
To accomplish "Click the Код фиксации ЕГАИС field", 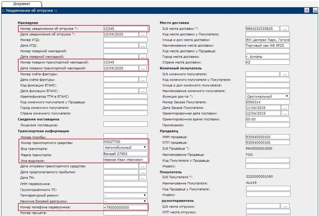I will click(x=125, y=85).
